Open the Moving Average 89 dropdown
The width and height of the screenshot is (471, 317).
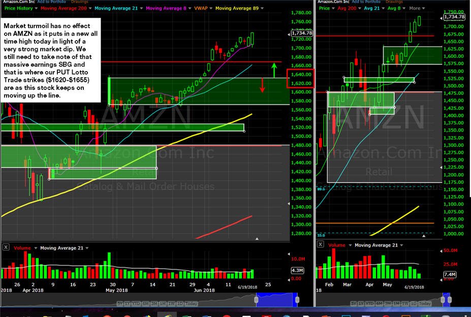(262, 9)
